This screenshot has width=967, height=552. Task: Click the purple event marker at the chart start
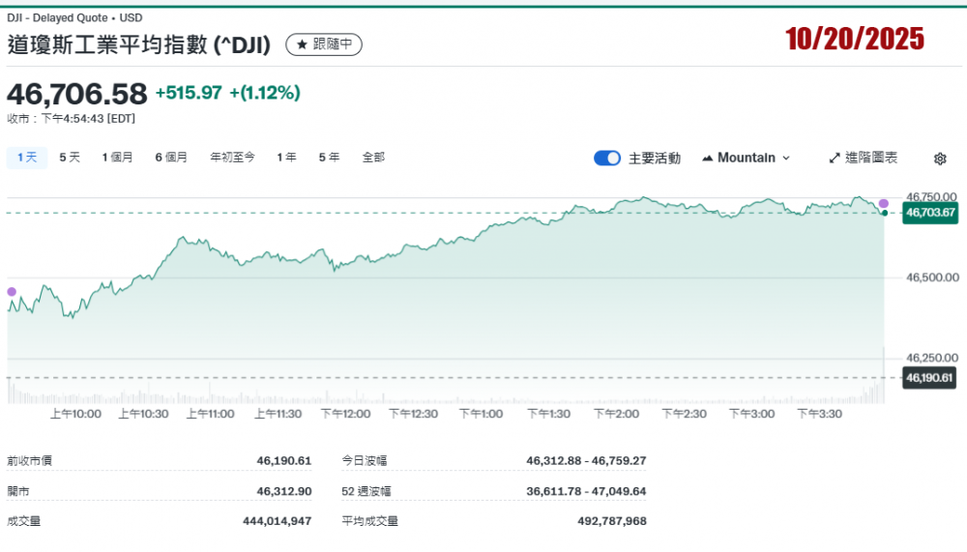point(12,291)
